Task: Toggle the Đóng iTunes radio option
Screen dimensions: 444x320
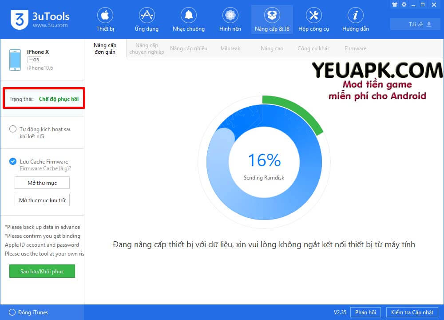Action: point(12,312)
